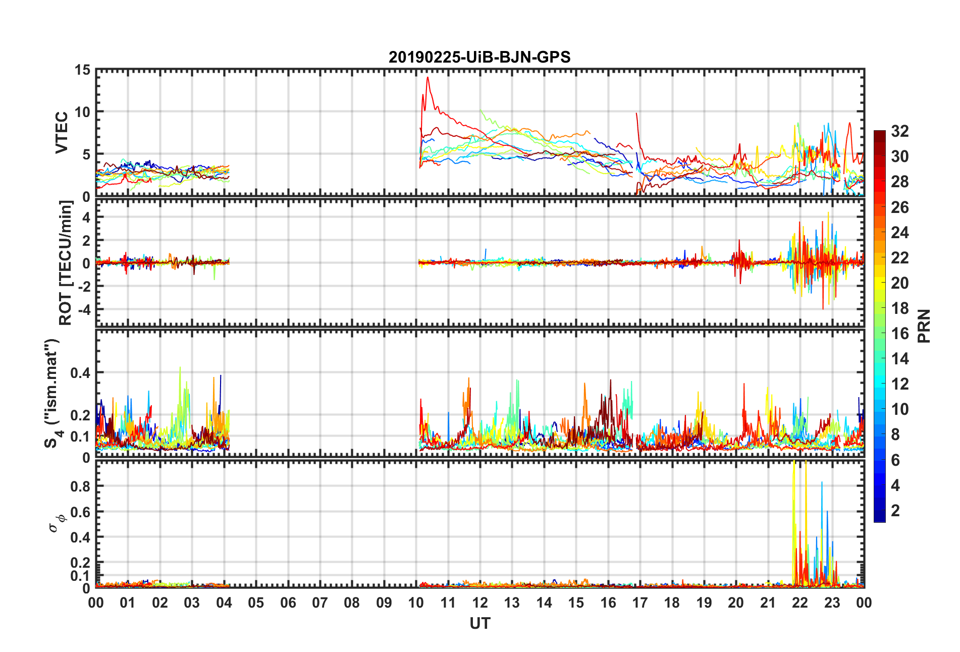This screenshot has width=960, height=652.
Task: Click the plot title 20190225-UiB-BJN-GPS
Action: click(x=479, y=57)
